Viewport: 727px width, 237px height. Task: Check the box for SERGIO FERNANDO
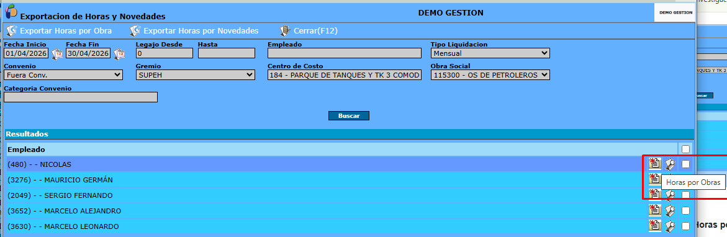686,195
